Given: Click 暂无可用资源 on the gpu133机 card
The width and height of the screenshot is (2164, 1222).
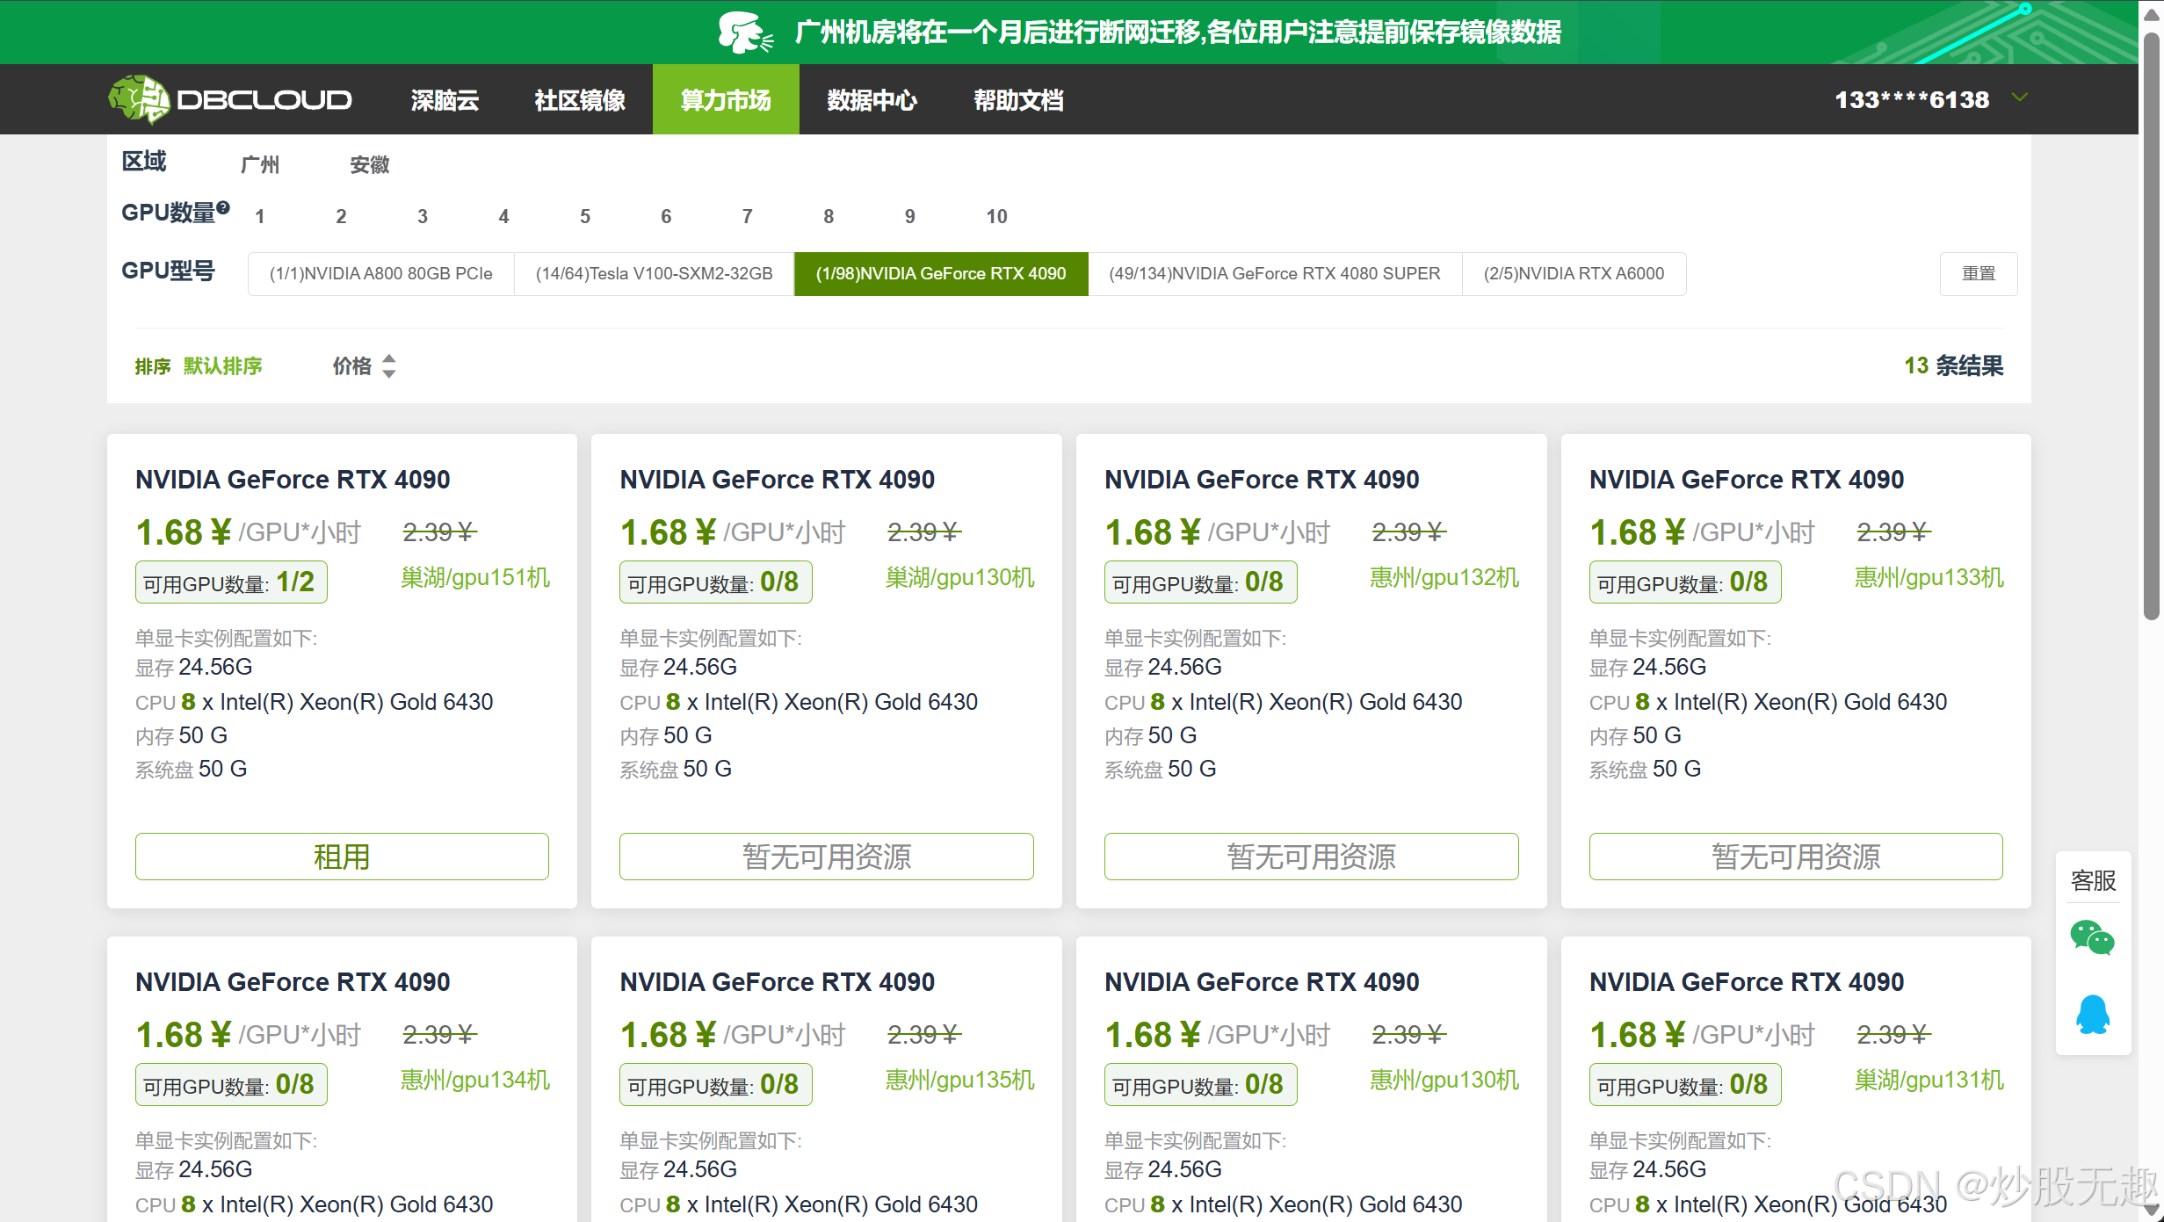Looking at the screenshot, I should coord(1796,857).
